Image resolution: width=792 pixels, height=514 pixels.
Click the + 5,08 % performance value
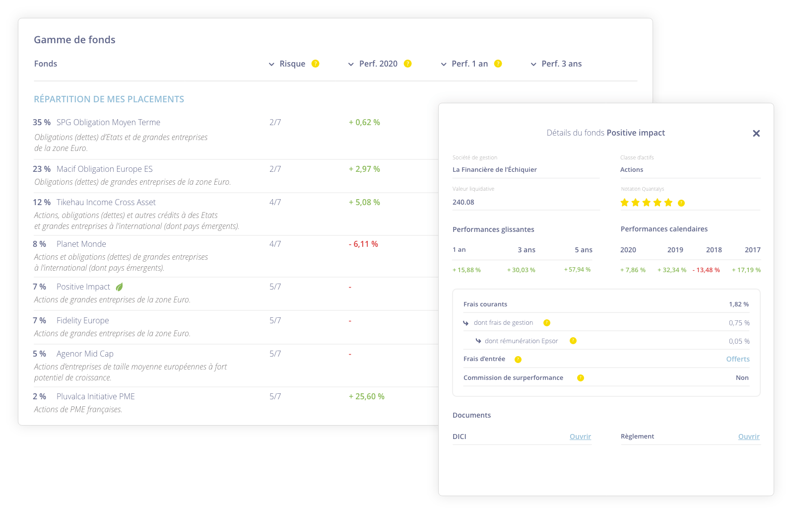364,202
